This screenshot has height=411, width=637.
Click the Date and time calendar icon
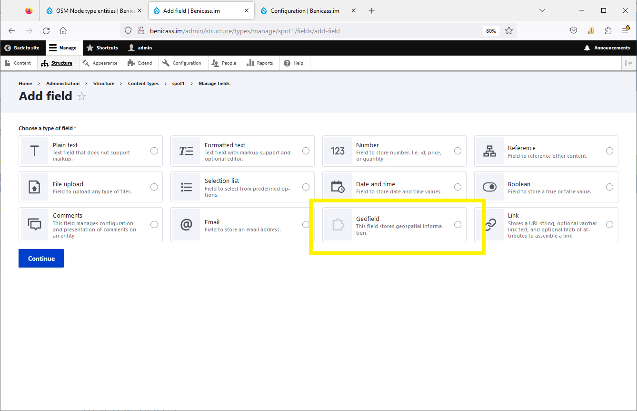coord(338,187)
